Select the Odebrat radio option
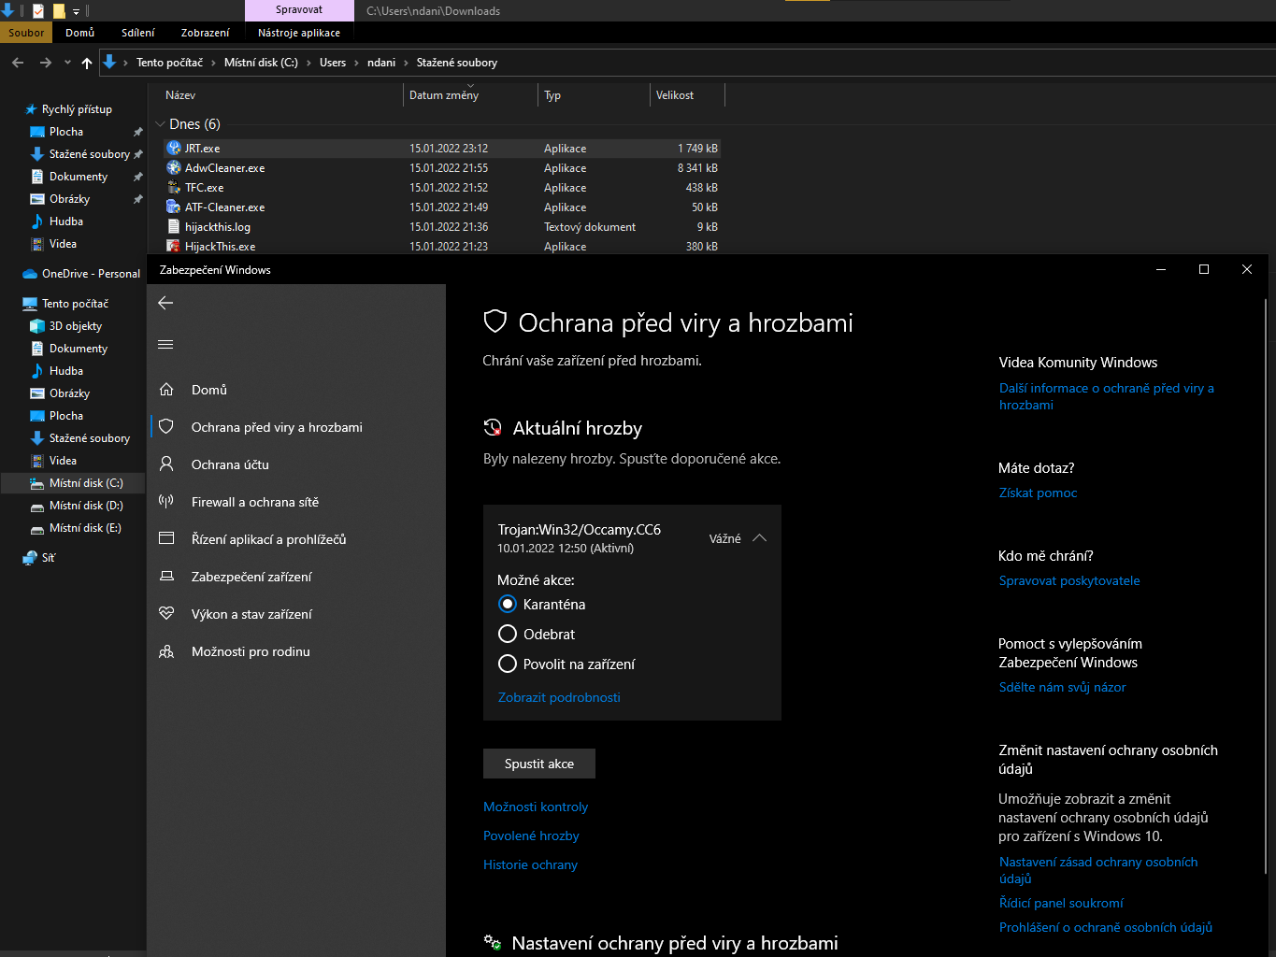The width and height of the screenshot is (1276, 957). (508, 635)
